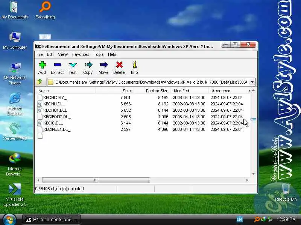Open VirusTotal Uploader 2.2 icon
The width and height of the screenshot is (301, 225).
15,195
